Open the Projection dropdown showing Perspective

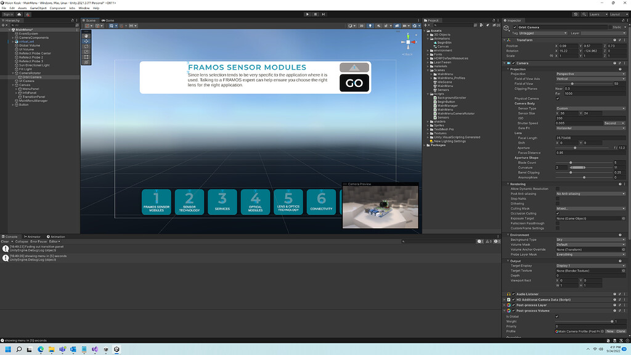point(590,74)
